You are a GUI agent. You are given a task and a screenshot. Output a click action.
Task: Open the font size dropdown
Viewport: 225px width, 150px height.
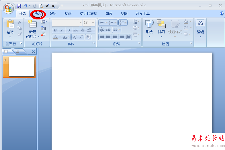(x=93, y=23)
